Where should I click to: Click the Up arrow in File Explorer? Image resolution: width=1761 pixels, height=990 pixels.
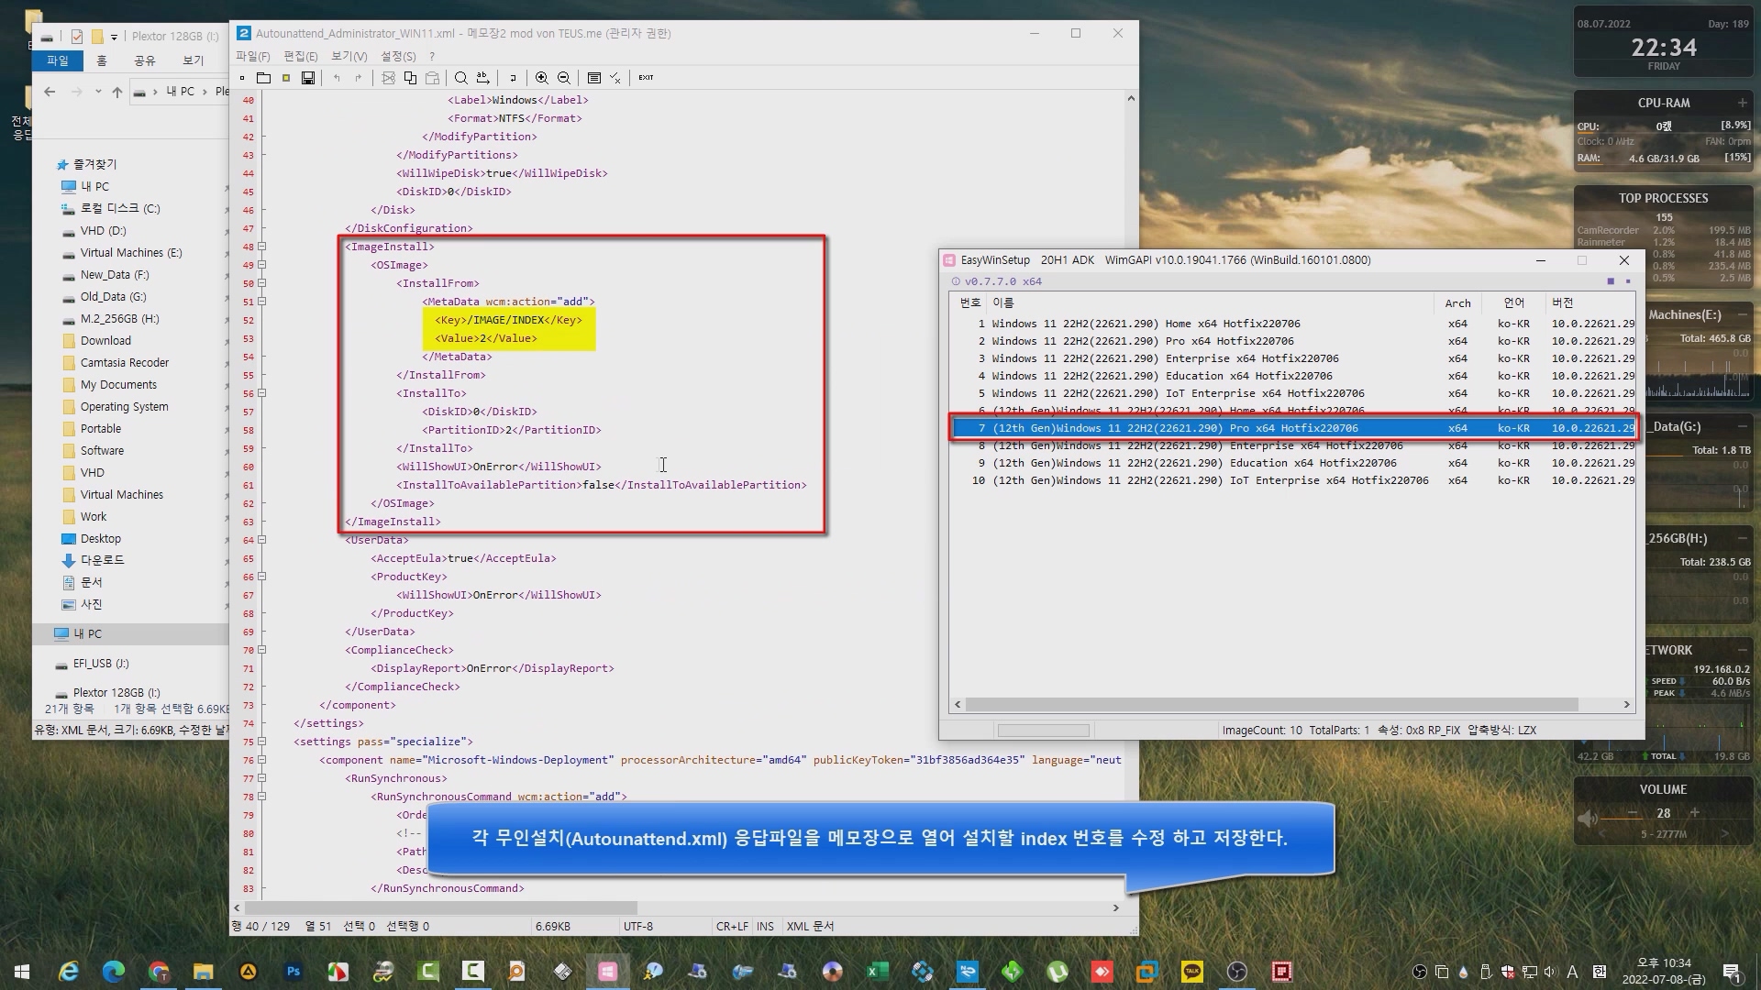coord(116,92)
